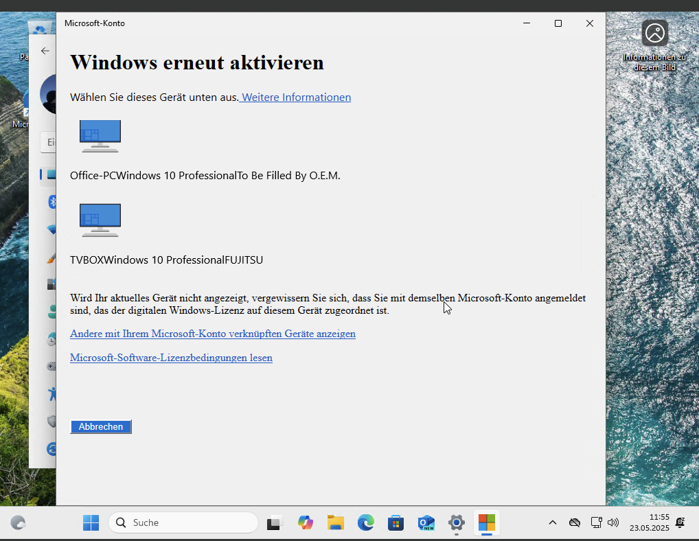Open Accounts icon in Settings sidebar
The height and width of the screenshot is (541, 699).
51,312
